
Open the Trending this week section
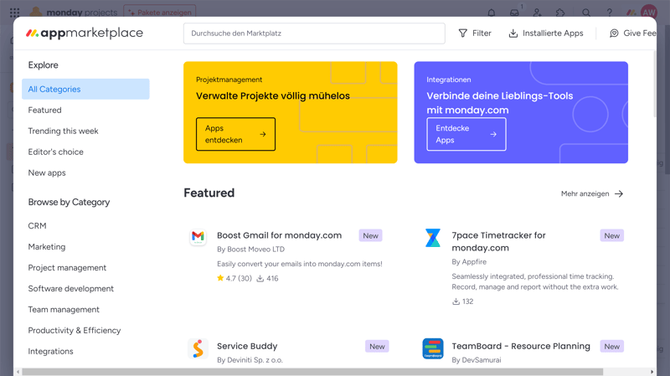tap(63, 131)
